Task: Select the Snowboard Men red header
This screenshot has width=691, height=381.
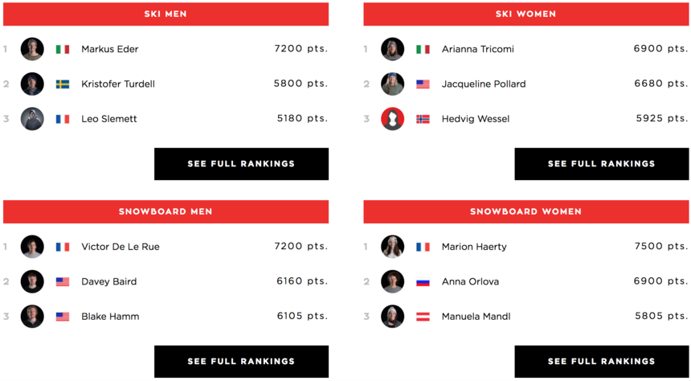Action: pyautogui.click(x=166, y=211)
